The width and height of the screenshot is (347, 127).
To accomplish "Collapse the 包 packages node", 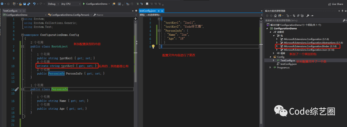I will (274, 35).
